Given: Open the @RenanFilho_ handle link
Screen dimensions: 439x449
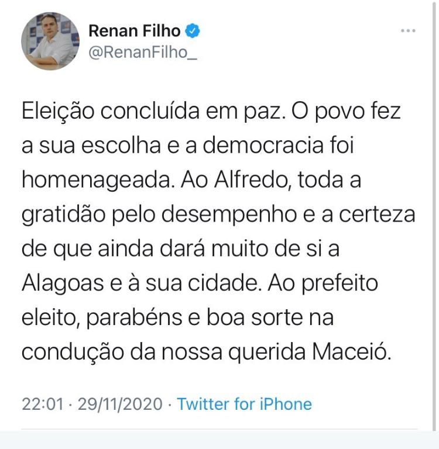Looking at the screenshot, I should tap(143, 53).
